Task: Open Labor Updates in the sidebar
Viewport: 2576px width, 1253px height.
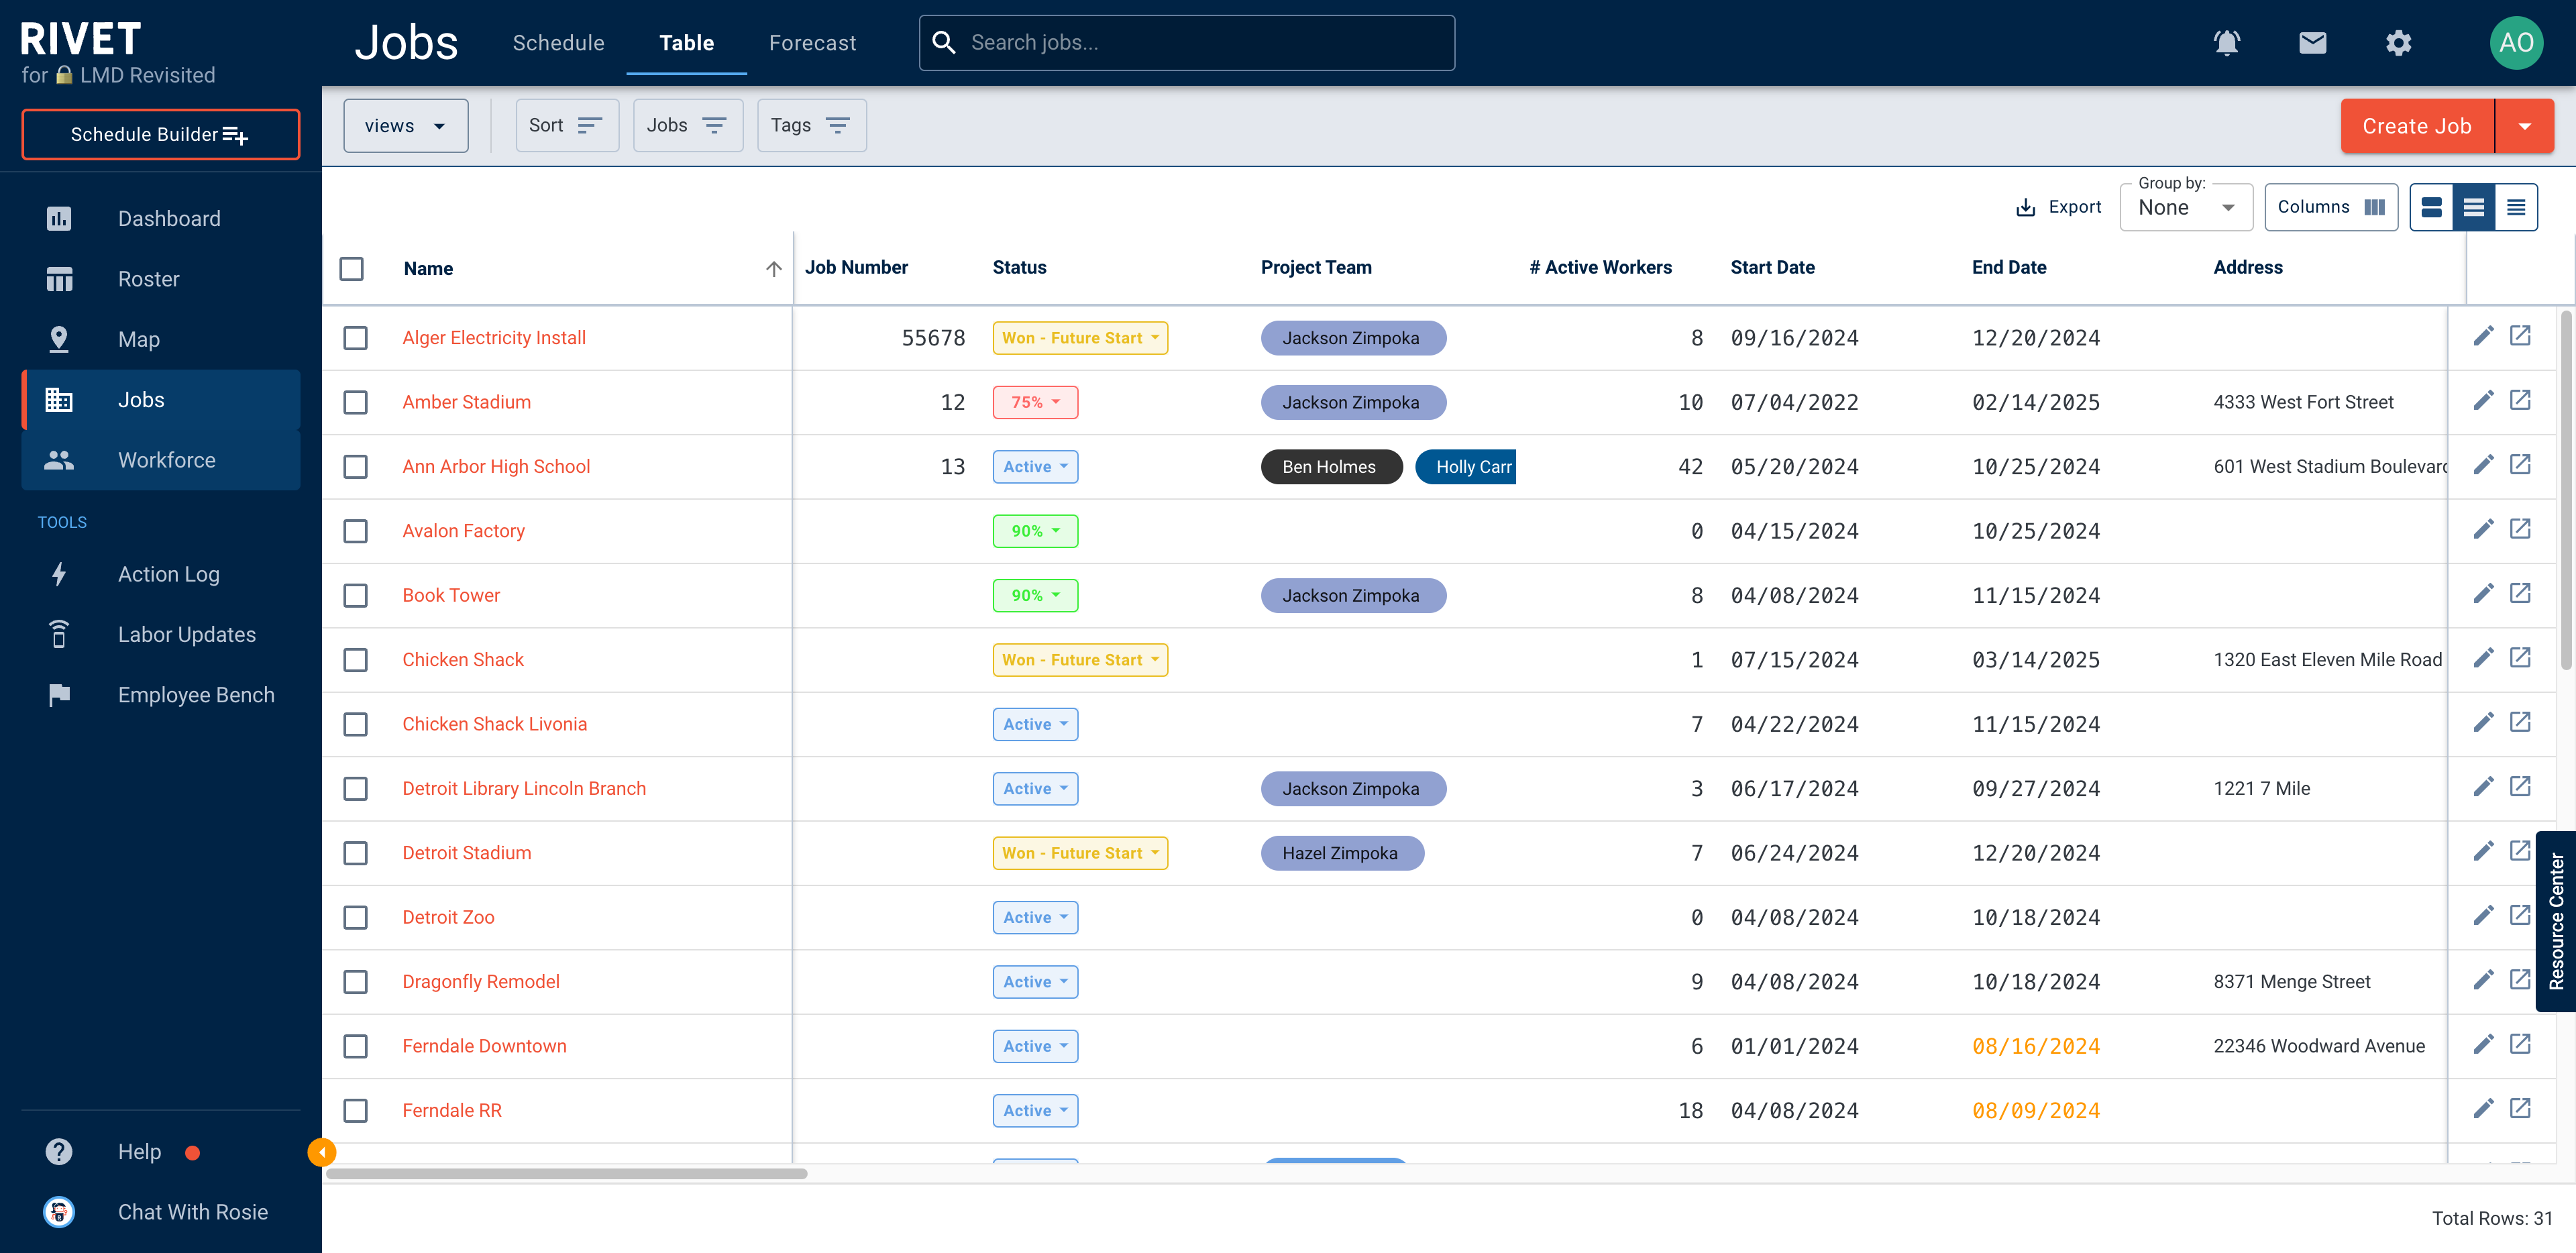Action: [160, 635]
